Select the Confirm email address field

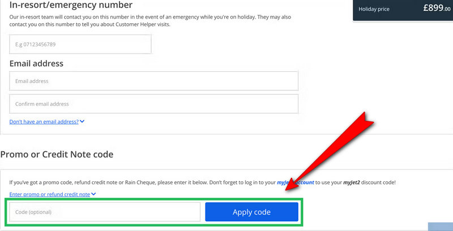(x=153, y=104)
